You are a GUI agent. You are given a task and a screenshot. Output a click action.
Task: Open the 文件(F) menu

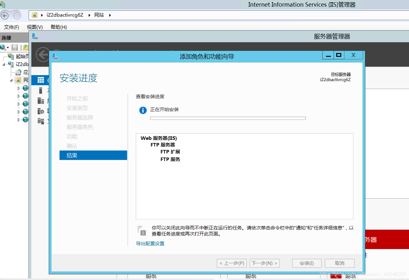[11, 27]
